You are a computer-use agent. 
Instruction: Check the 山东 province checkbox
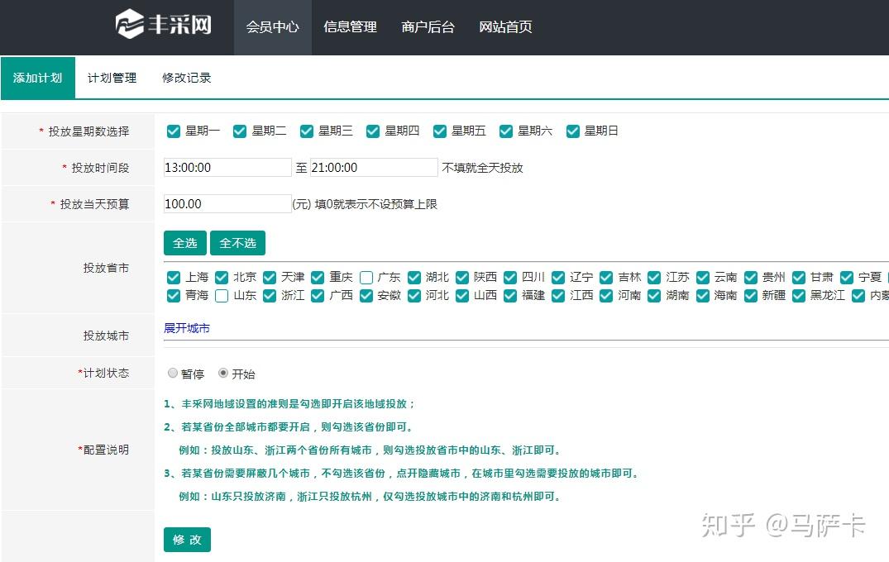pyautogui.click(x=220, y=295)
